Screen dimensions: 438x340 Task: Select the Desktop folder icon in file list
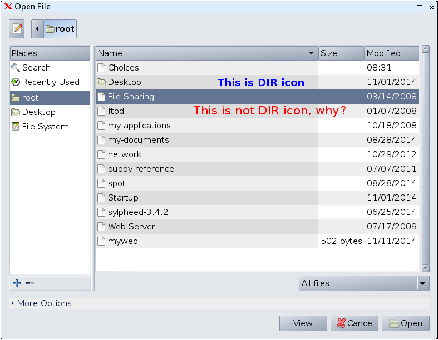click(101, 82)
